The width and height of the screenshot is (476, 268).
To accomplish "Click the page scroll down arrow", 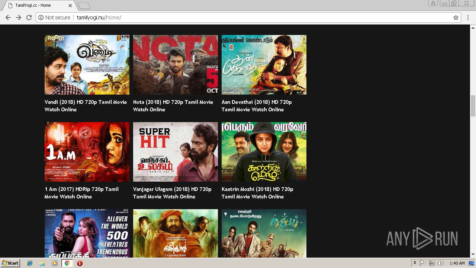I will (x=473, y=255).
